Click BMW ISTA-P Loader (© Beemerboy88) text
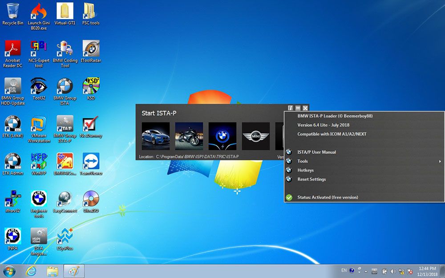Screen dimensions: 445x278 click(335, 116)
